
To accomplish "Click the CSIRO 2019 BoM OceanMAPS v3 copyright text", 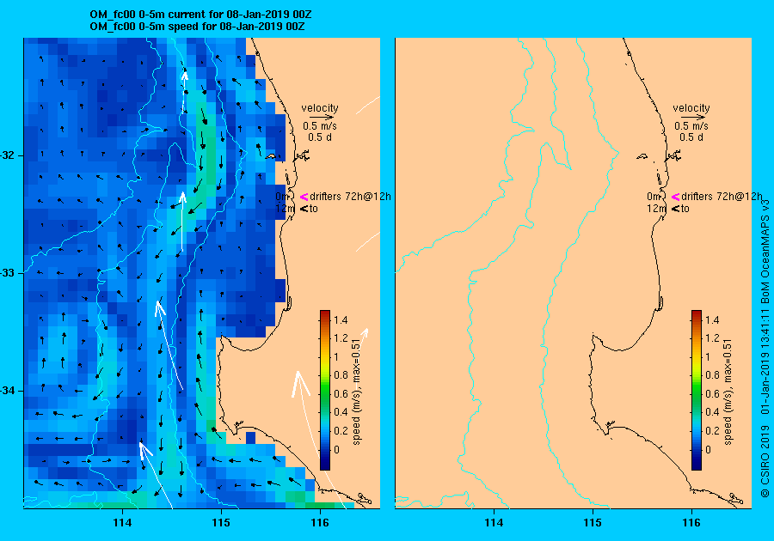I will coord(765,348).
